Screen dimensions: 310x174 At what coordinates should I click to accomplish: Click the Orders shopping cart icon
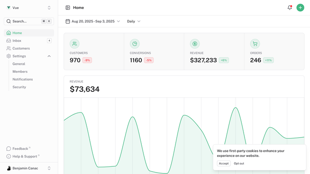click(255, 43)
